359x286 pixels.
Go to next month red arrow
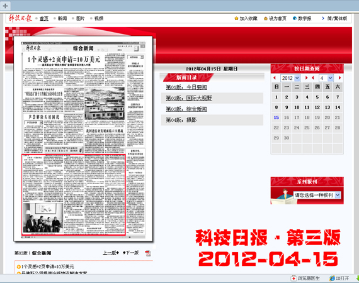[x=339, y=78]
